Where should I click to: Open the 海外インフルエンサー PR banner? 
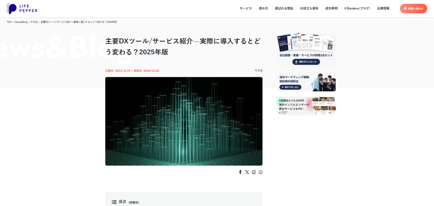(306, 106)
